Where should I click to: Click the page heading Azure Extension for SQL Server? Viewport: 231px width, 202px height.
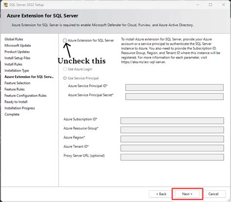pos(42,16)
